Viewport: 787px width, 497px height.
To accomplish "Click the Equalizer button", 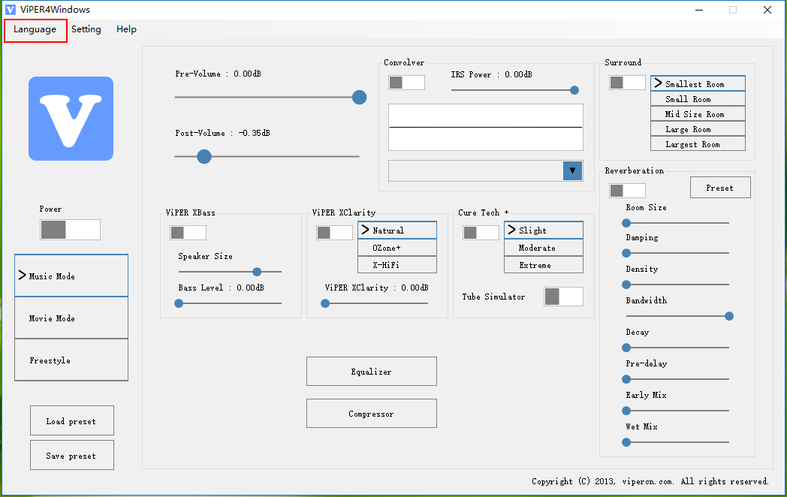I will [x=371, y=372].
